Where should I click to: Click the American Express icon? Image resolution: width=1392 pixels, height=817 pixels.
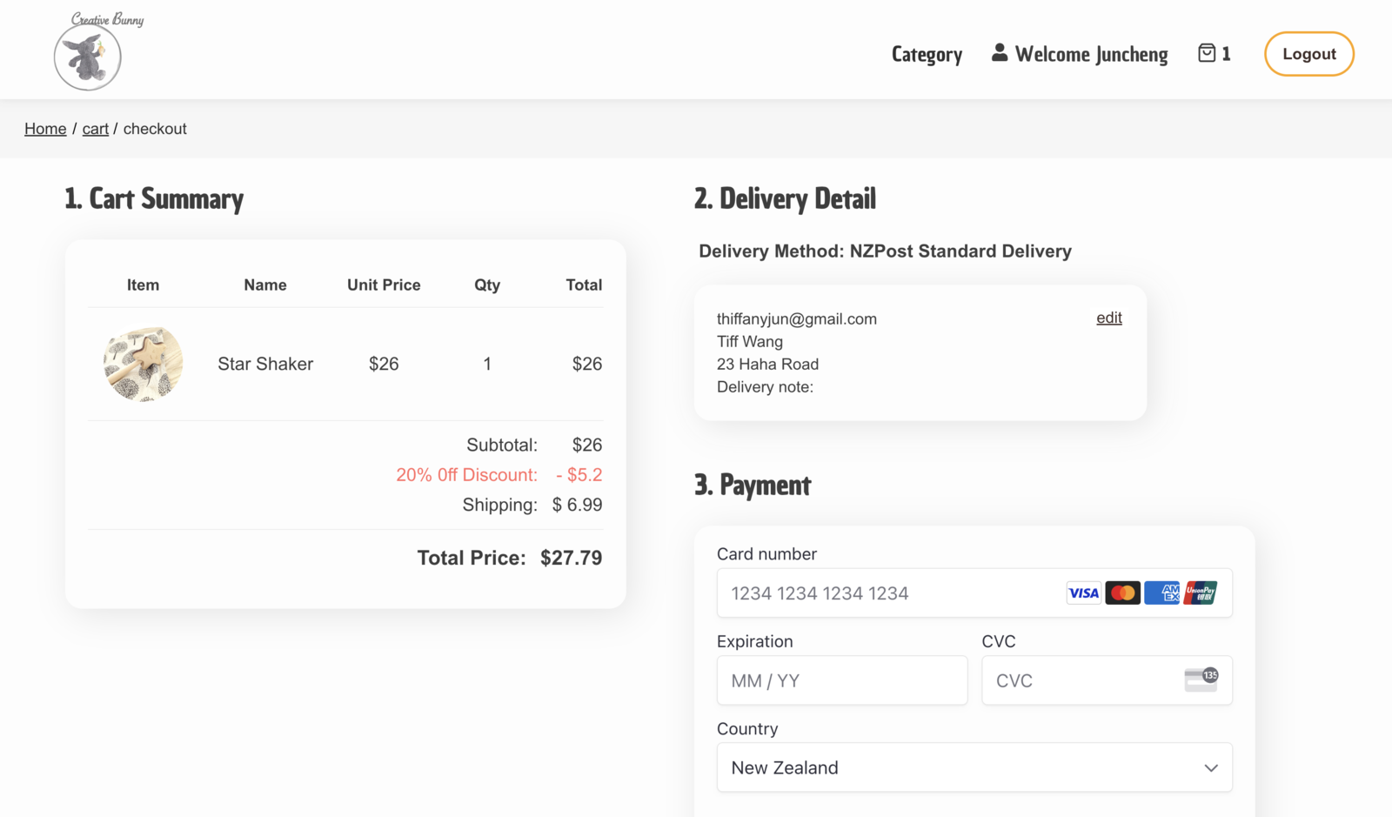tap(1161, 593)
